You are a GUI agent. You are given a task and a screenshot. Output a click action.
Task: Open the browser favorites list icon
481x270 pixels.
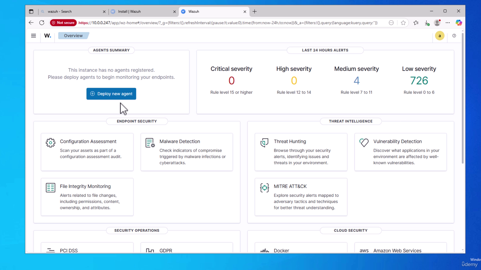[416, 23]
